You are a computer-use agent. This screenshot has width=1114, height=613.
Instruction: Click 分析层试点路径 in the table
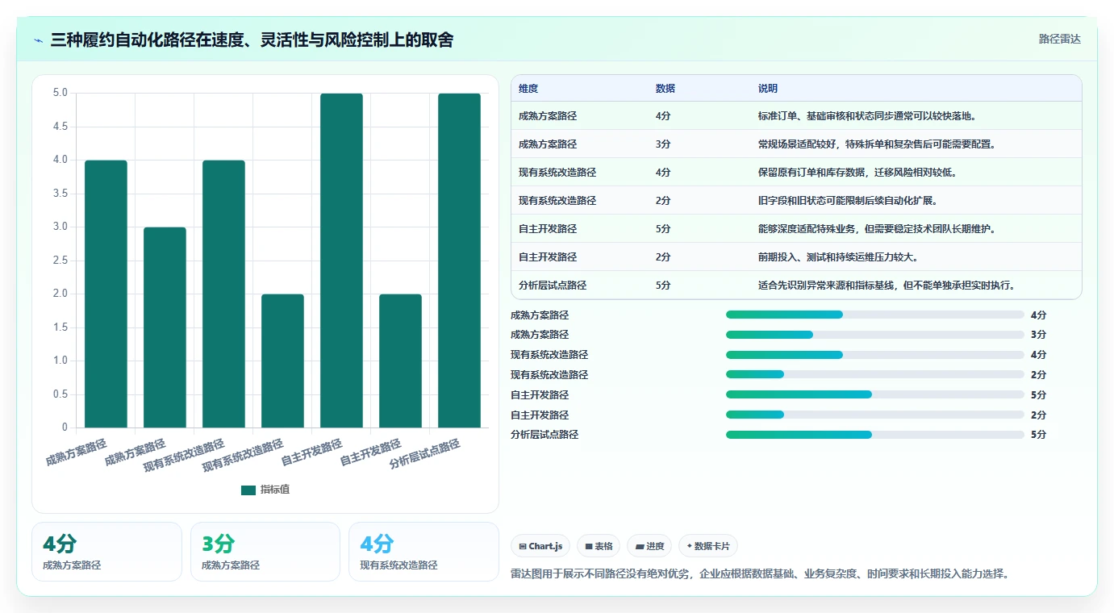click(x=553, y=286)
